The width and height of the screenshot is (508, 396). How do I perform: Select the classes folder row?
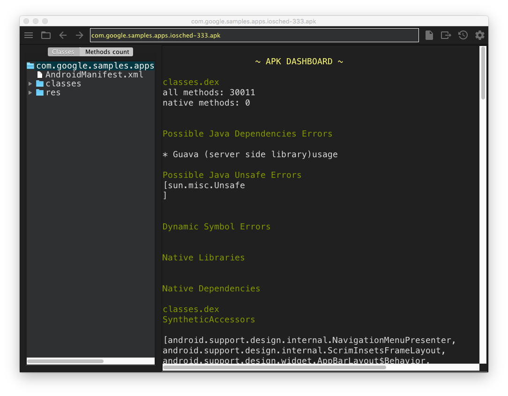63,84
